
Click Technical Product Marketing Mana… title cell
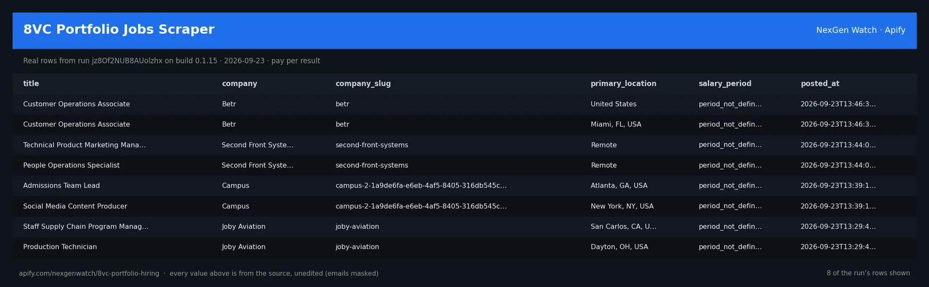[84, 145]
